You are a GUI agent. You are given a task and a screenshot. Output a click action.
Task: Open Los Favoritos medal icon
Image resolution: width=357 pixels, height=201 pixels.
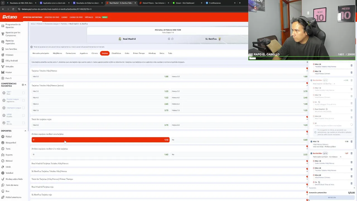[x=3, y=49]
